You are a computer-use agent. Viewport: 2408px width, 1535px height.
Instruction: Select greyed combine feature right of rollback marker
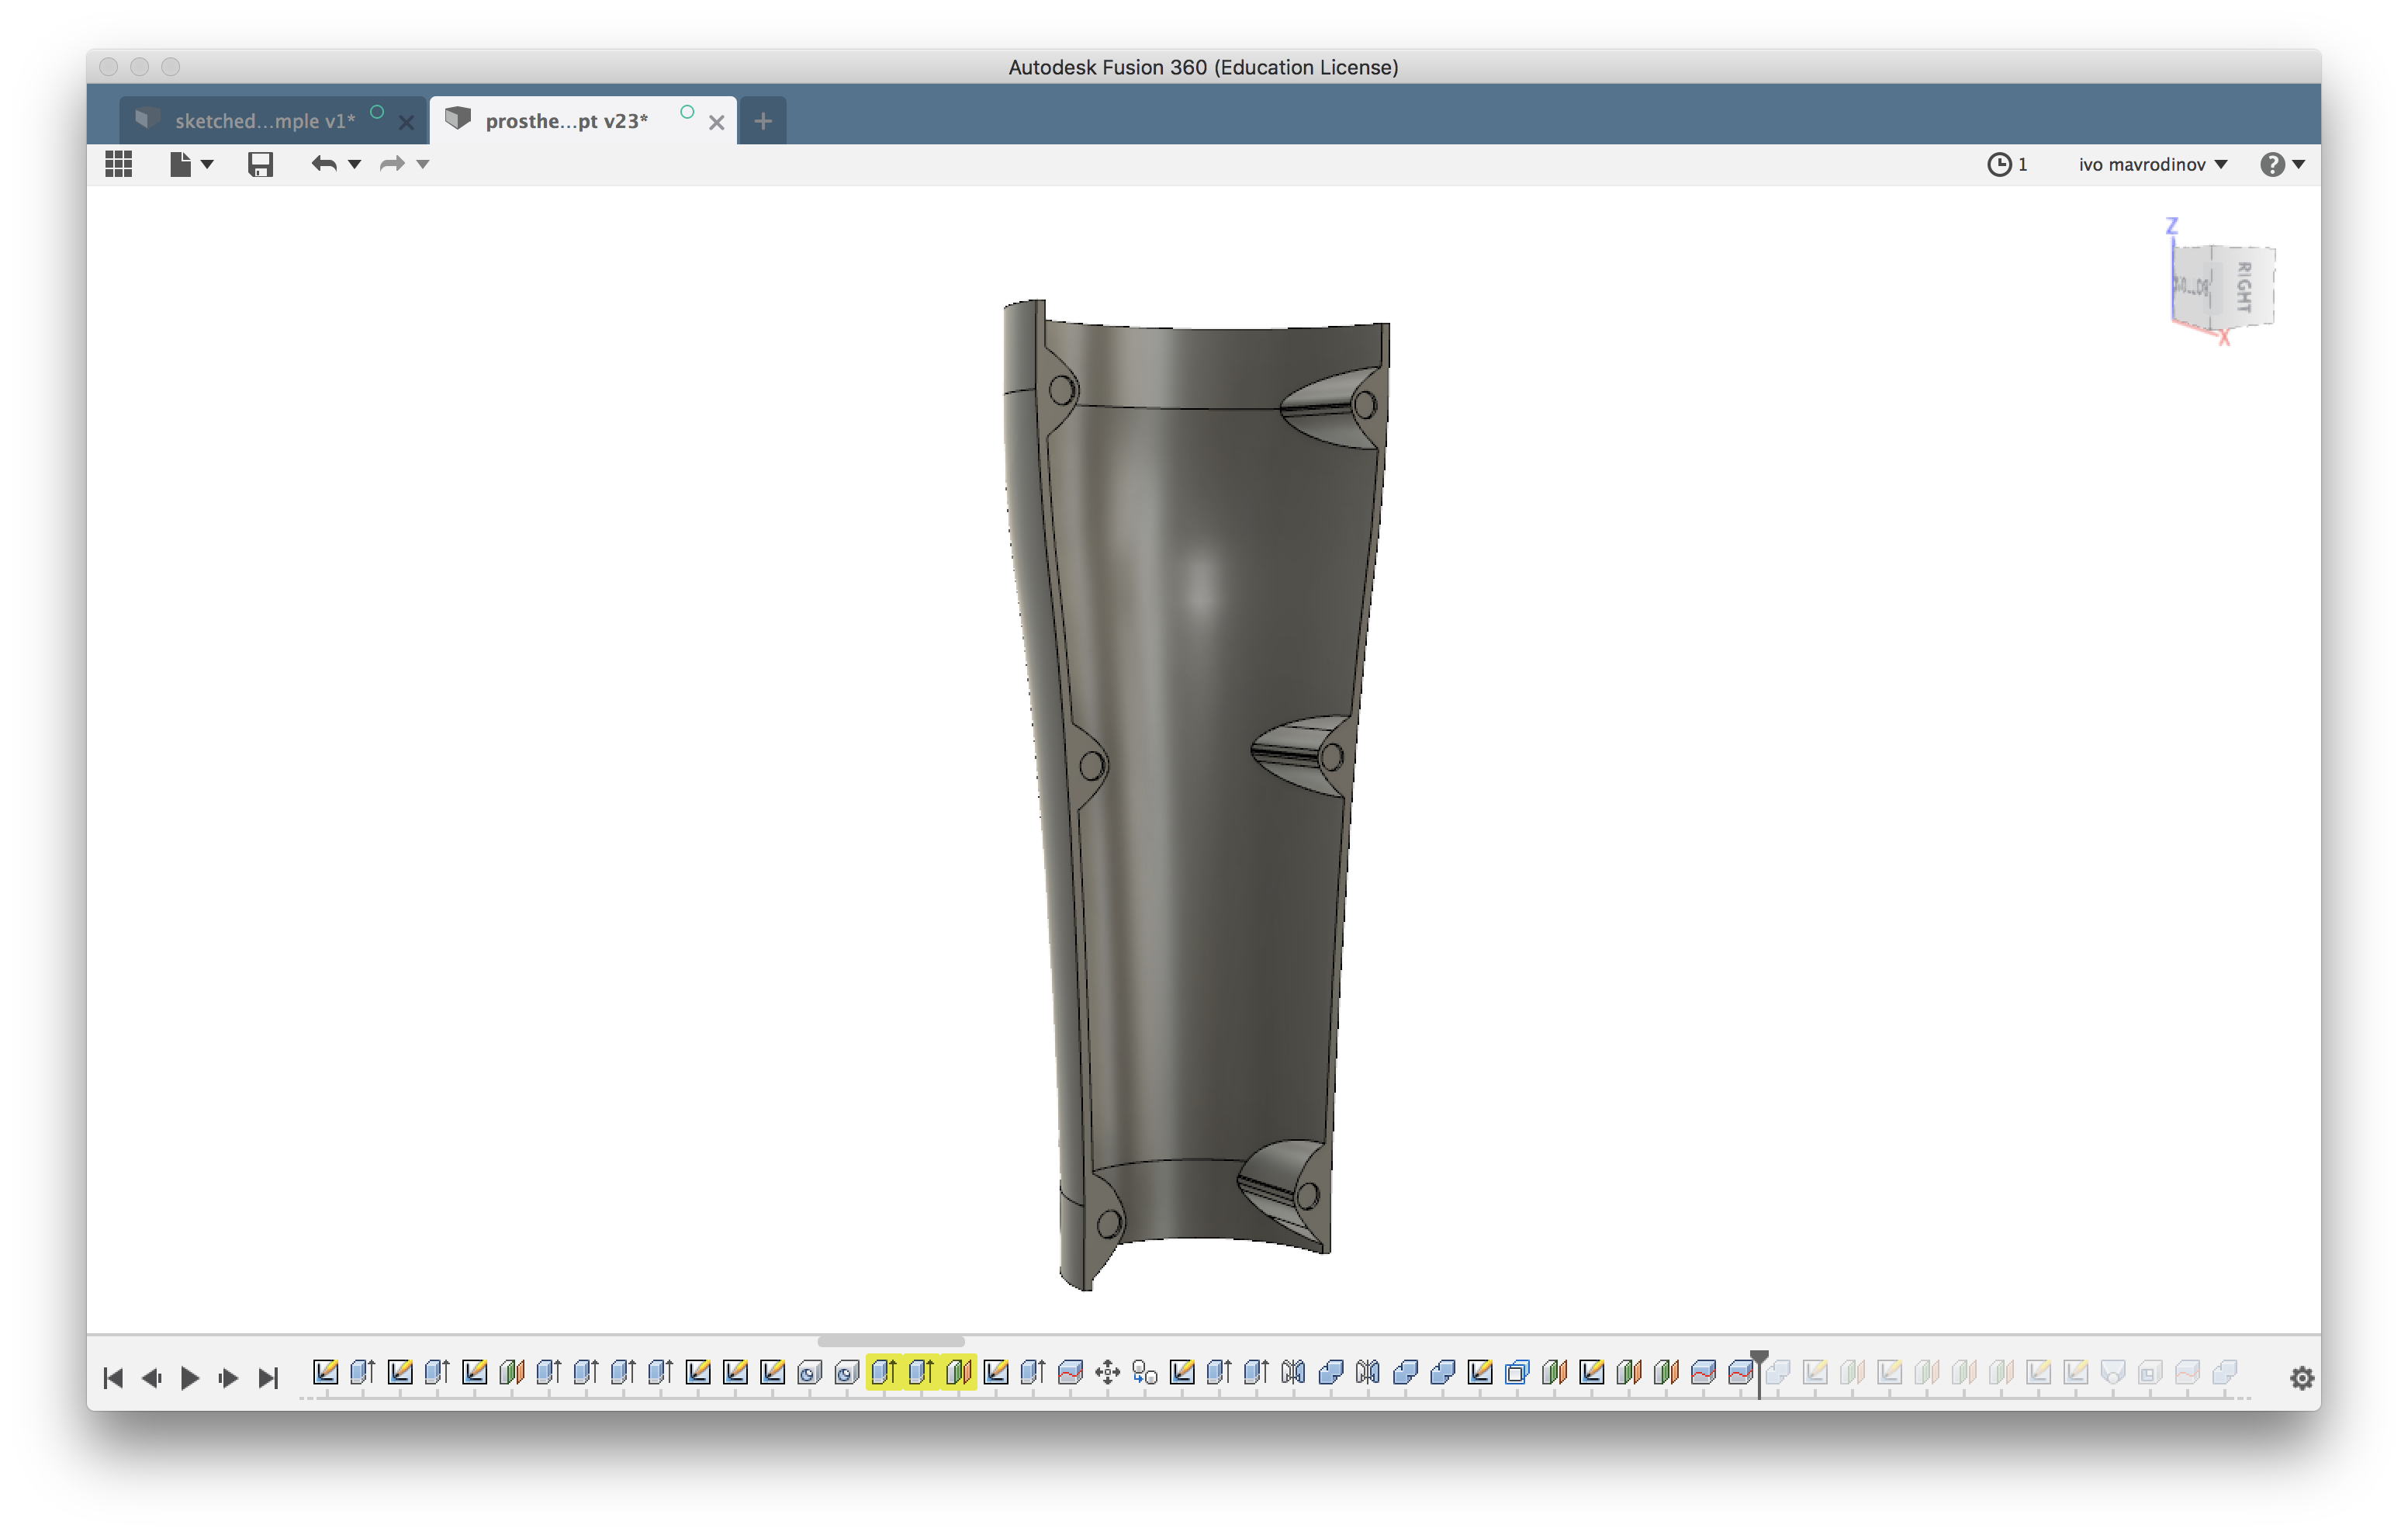(1778, 1372)
